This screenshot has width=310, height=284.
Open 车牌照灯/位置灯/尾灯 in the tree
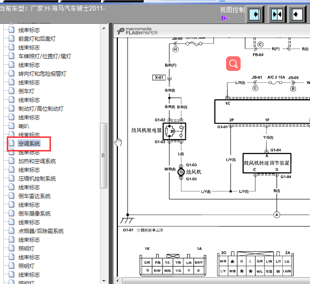tap(45, 56)
